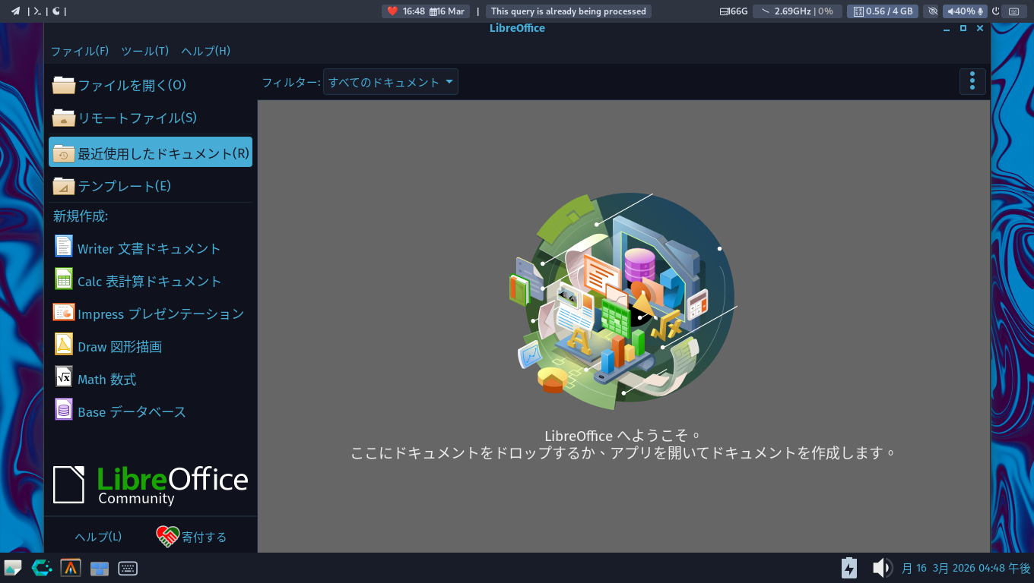Expand the フィルター dropdown すべてのドキュメント
1034x583 pixels.
tap(391, 82)
